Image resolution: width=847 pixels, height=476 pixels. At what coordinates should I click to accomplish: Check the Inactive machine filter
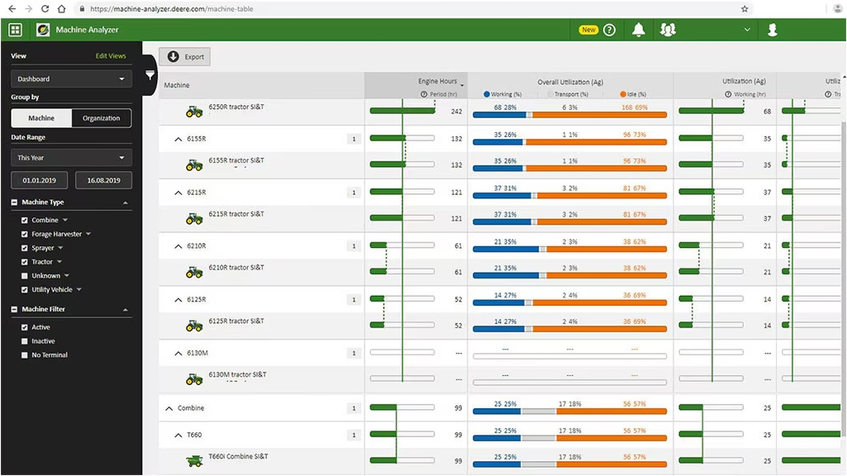click(x=25, y=341)
